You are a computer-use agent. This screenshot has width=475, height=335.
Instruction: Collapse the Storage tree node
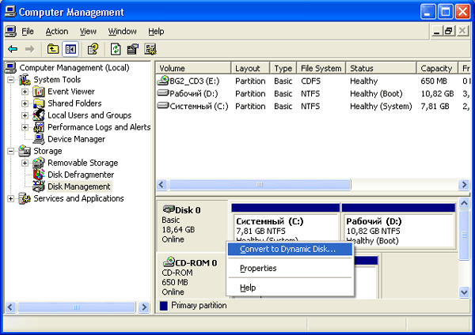click(11, 151)
